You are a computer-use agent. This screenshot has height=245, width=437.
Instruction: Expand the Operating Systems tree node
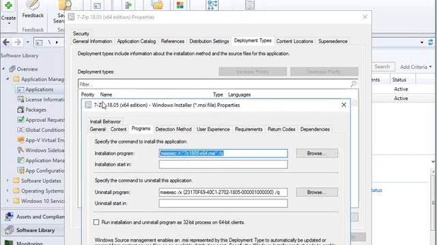[8, 191]
